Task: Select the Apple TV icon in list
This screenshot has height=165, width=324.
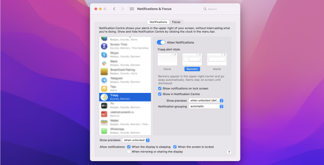Action: tap(104, 106)
